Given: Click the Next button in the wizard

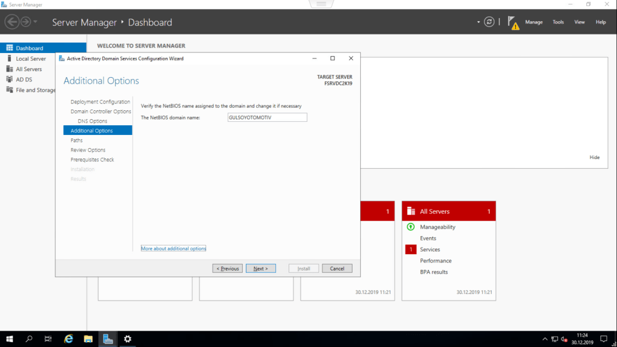Looking at the screenshot, I should [x=260, y=269].
